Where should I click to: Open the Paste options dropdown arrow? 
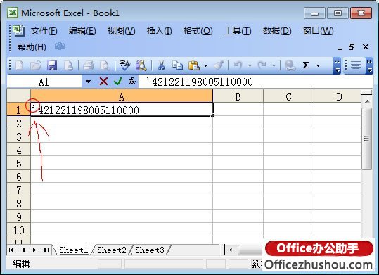click(205, 65)
